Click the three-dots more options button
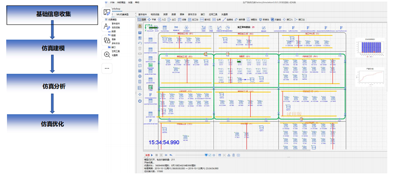Viewport: 397px width, 178px height. (x=107, y=68)
